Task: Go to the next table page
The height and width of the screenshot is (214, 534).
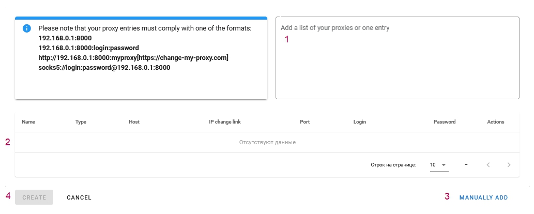Action: tap(509, 165)
